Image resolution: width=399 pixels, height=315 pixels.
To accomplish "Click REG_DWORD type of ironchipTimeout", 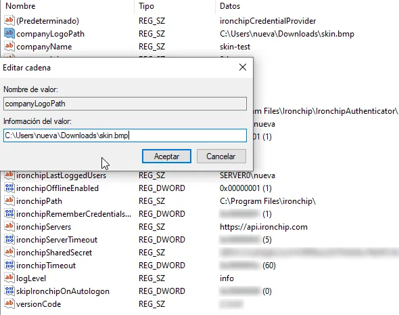I will click(x=162, y=266).
